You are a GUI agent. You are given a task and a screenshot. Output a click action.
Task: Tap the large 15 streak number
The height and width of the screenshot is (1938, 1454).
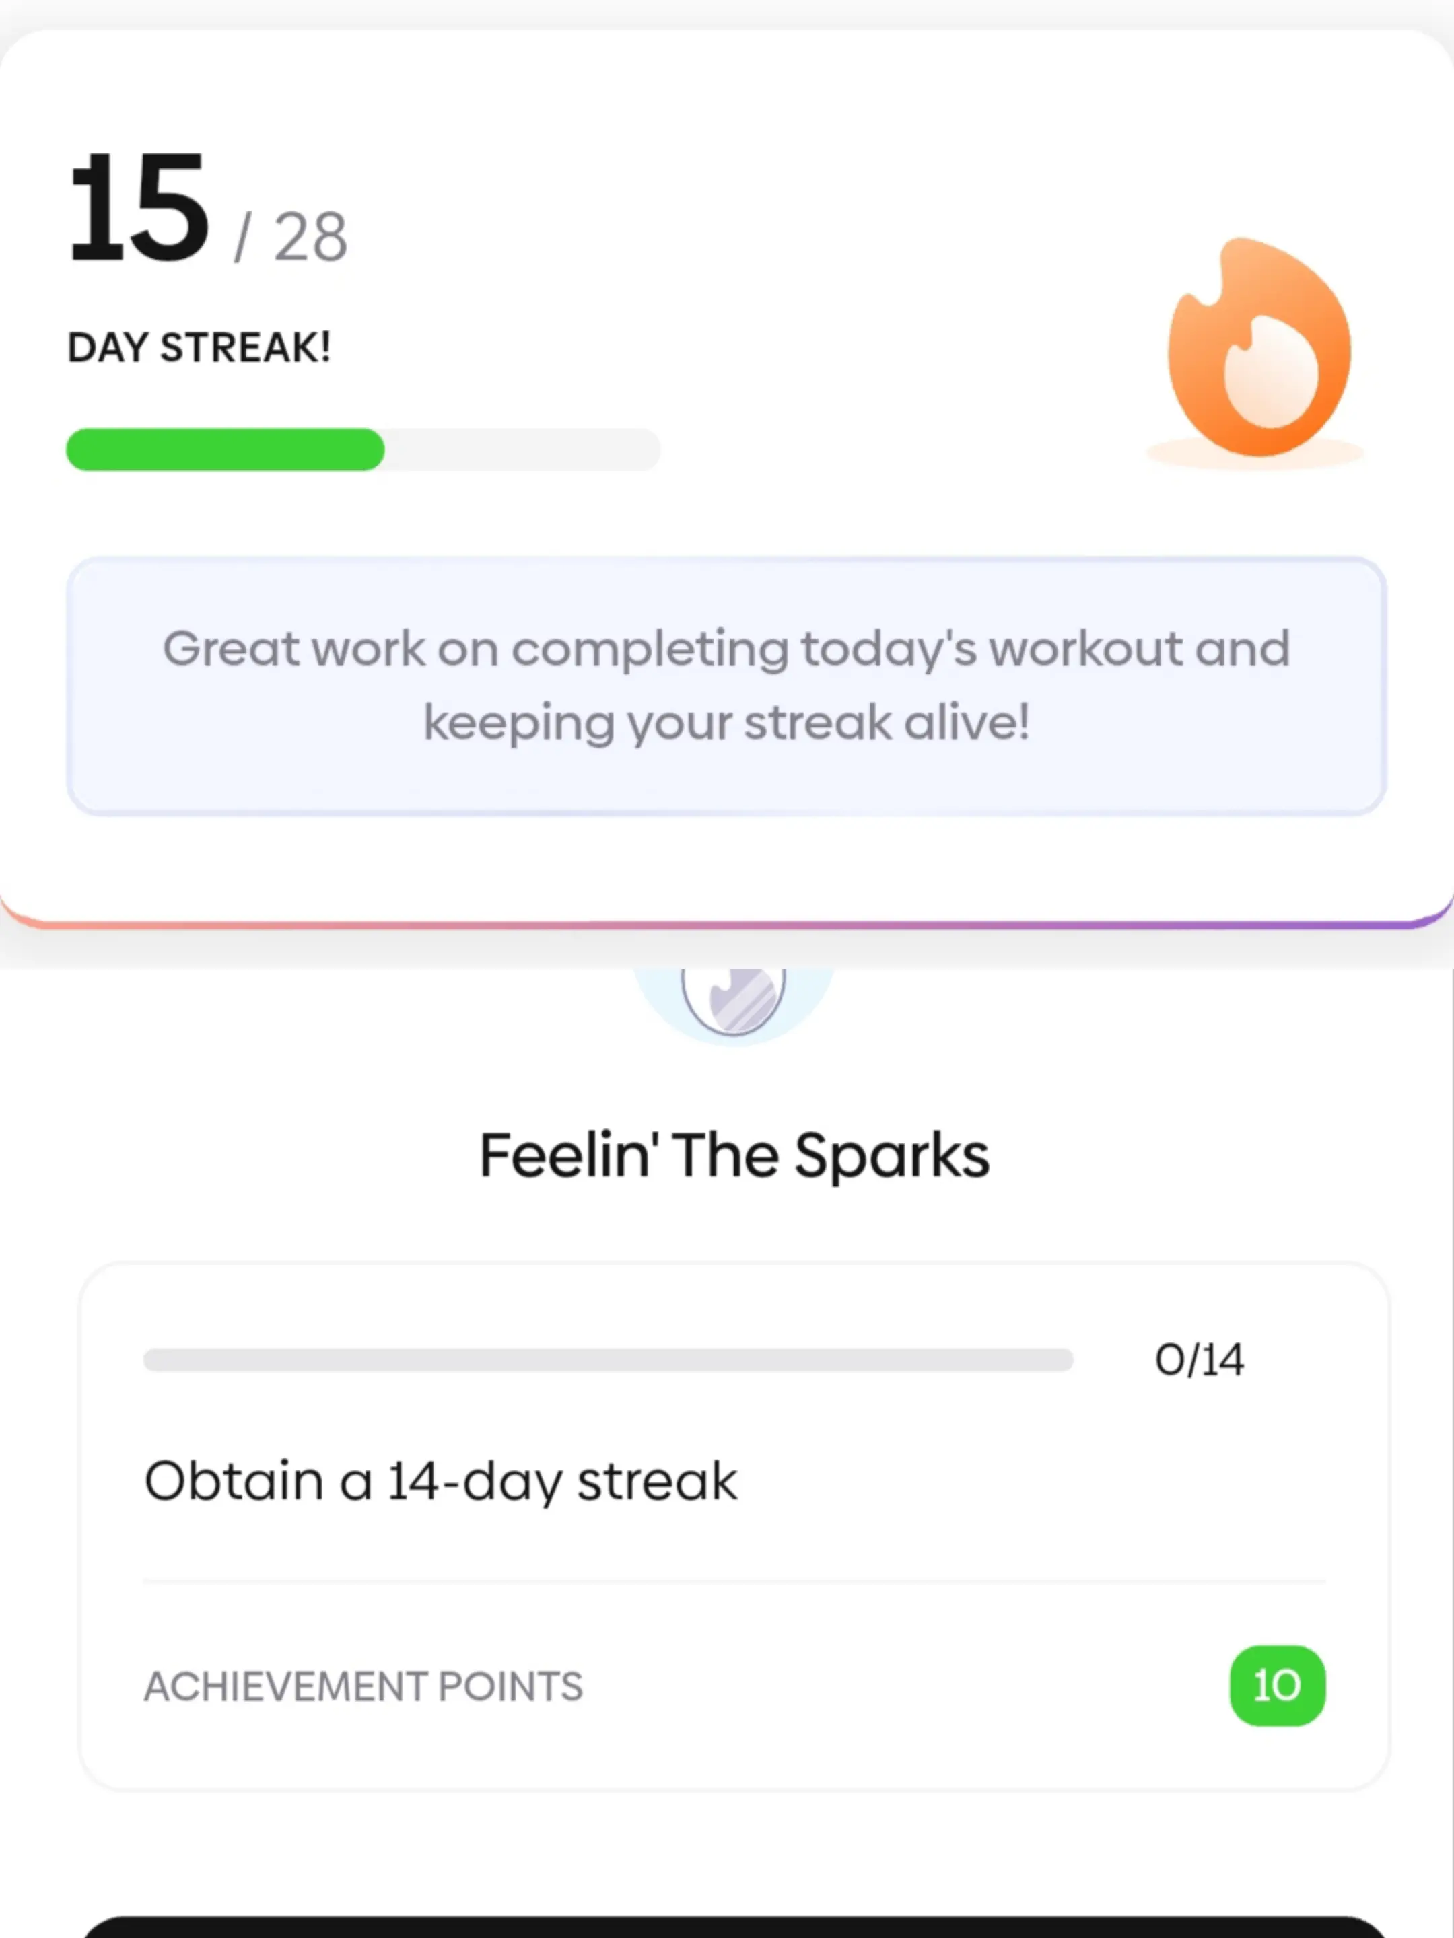coord(140,209)
